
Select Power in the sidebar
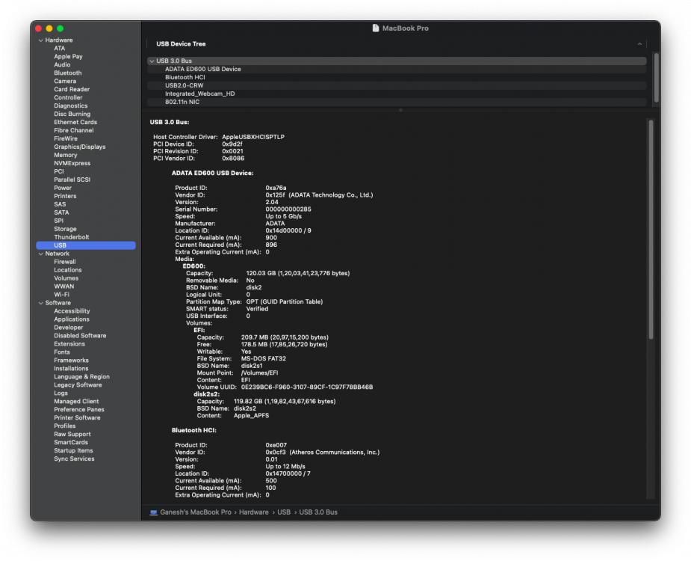coord(63,188)
